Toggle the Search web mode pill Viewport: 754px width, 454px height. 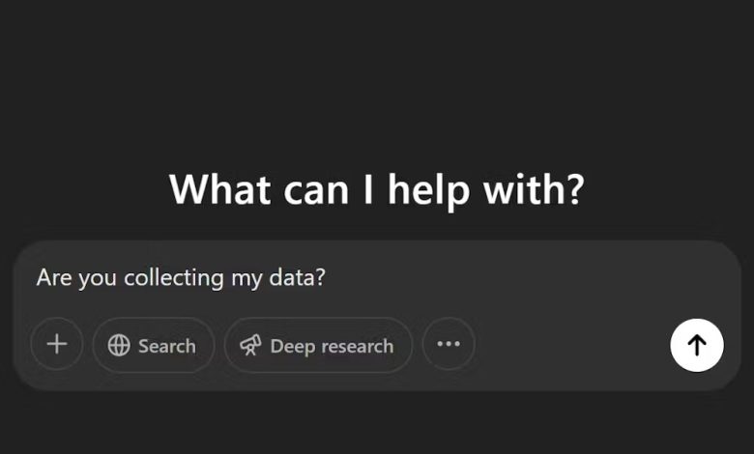[x=154, y=346]
